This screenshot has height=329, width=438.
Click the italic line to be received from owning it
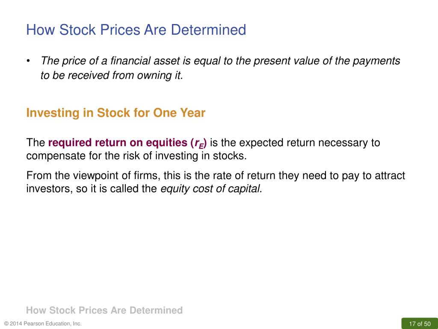tap(112, 75)
